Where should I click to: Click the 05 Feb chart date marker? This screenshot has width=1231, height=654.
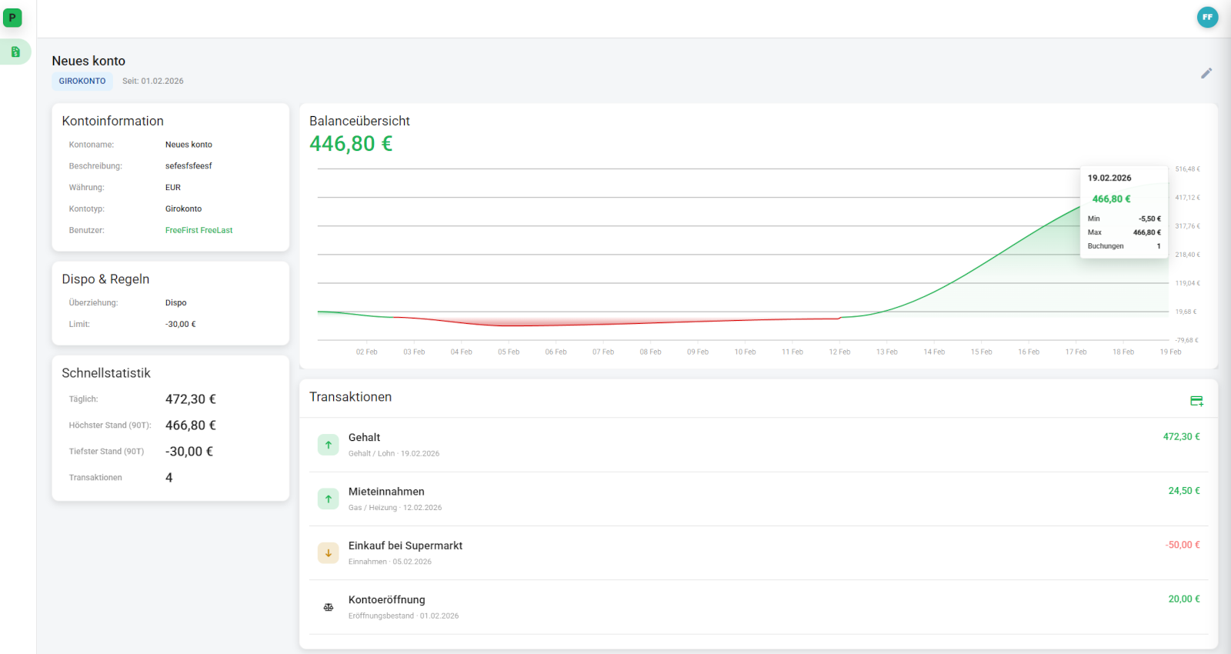(x=509, y=352)
